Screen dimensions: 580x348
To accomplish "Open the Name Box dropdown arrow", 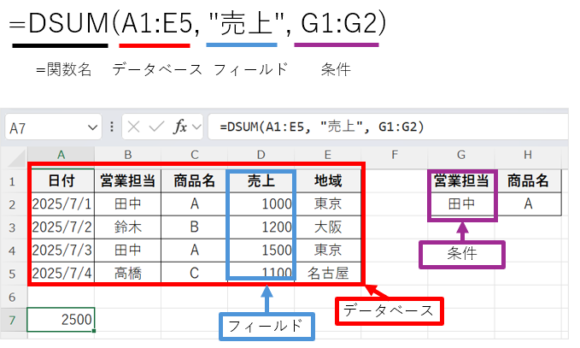I will tap(92, 127).
